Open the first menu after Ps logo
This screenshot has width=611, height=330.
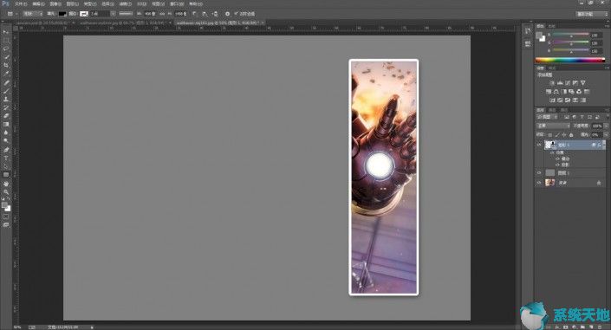(x=21, y=3)
